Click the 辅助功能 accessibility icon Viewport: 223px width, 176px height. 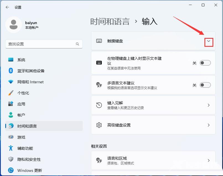click(11, 148)
